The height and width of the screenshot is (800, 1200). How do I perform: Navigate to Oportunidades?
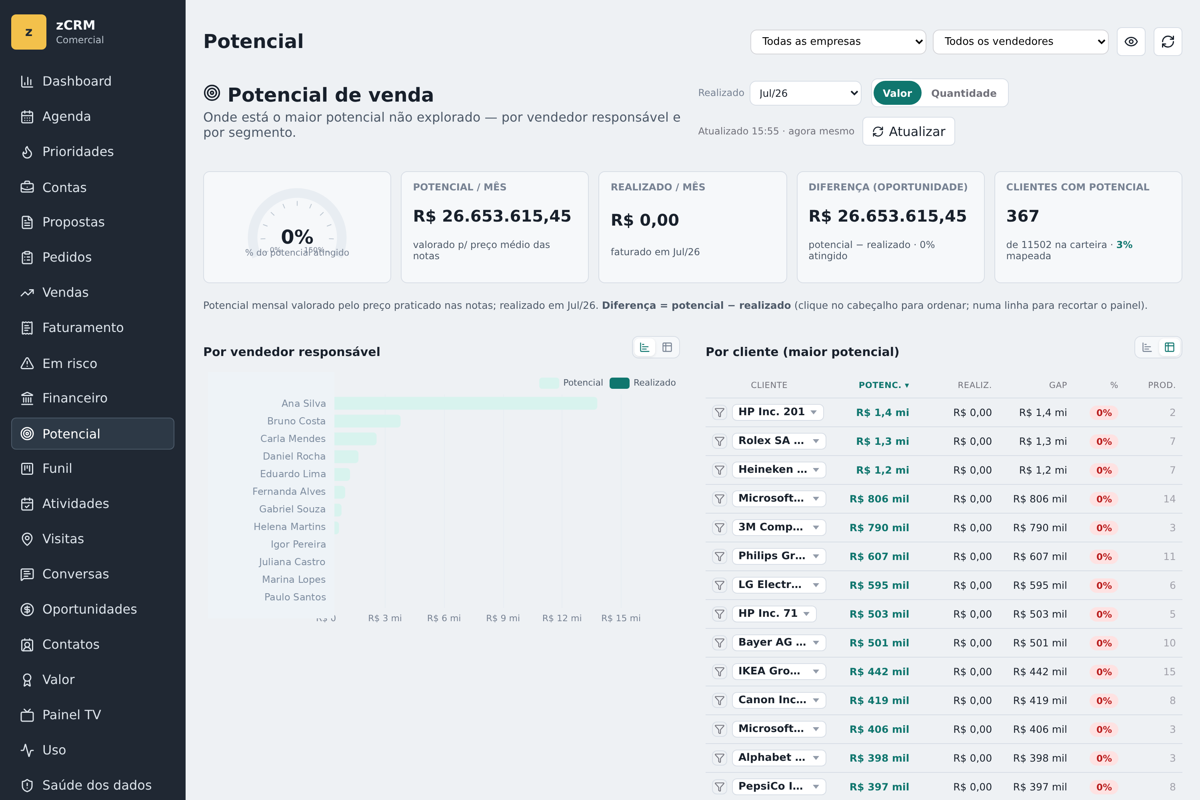pos(92,609)
